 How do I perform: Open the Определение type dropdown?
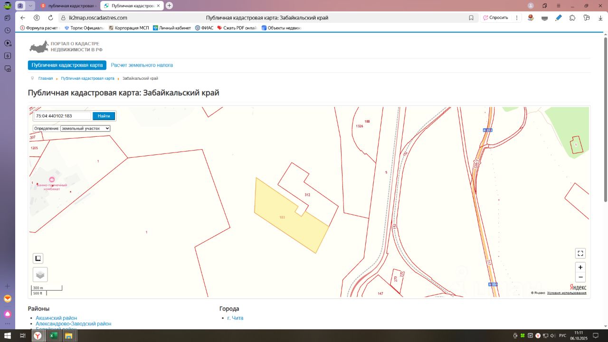click(x=85, y=128)
